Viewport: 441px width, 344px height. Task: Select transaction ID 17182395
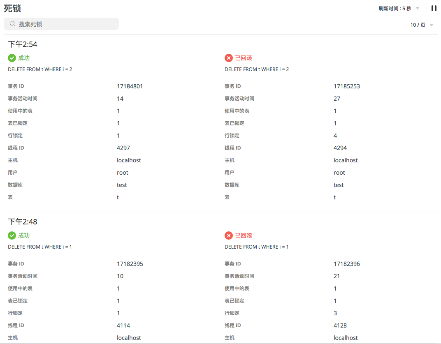tap(130, 264)
